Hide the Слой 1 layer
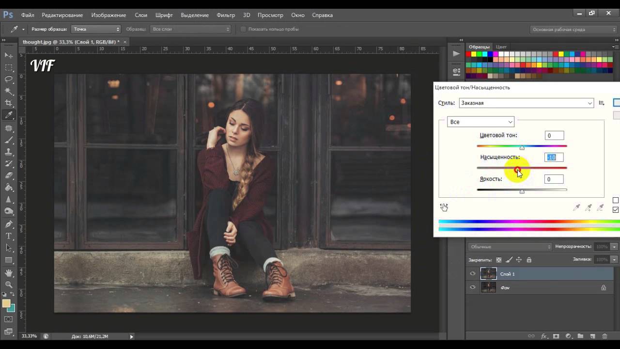Image resolution: width=620 pixels, height=349 pixels. [473, 274]
